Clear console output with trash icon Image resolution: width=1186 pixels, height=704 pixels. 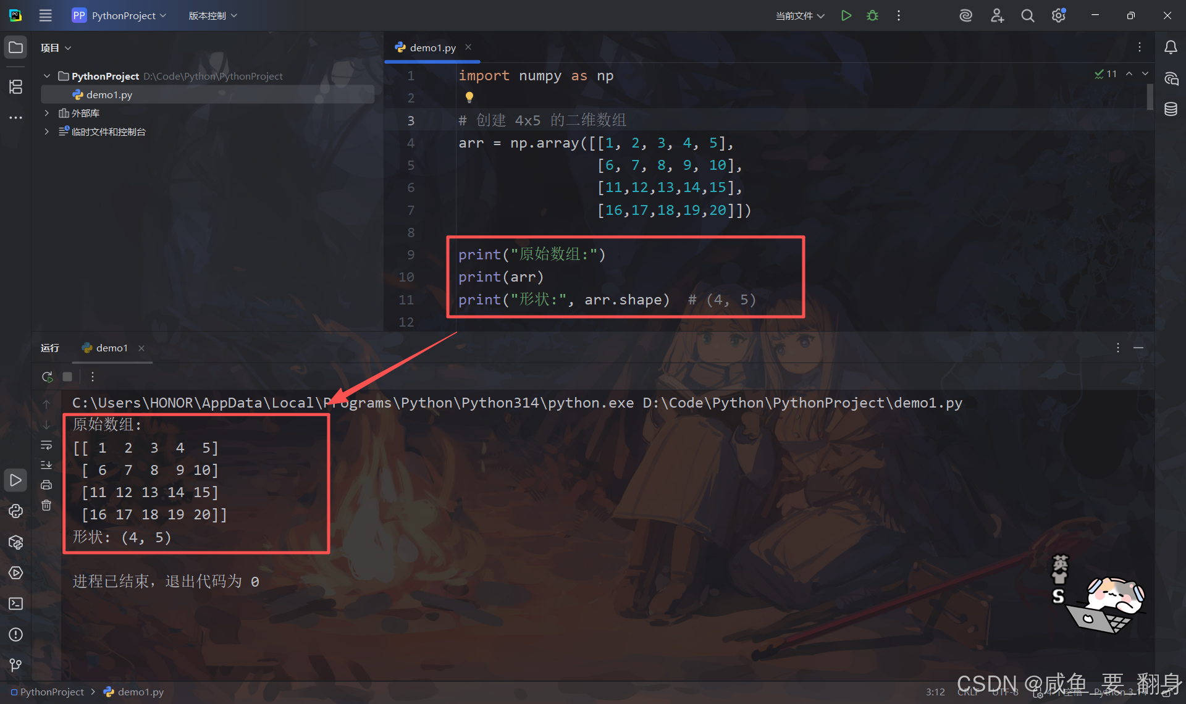coord(46,506)
